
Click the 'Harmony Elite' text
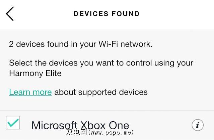(35, 73)
